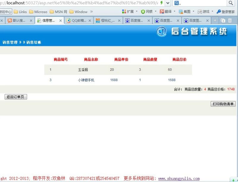Click the green download arrow status icon
The height and width of the screenshot is (182, 238).
233,180
